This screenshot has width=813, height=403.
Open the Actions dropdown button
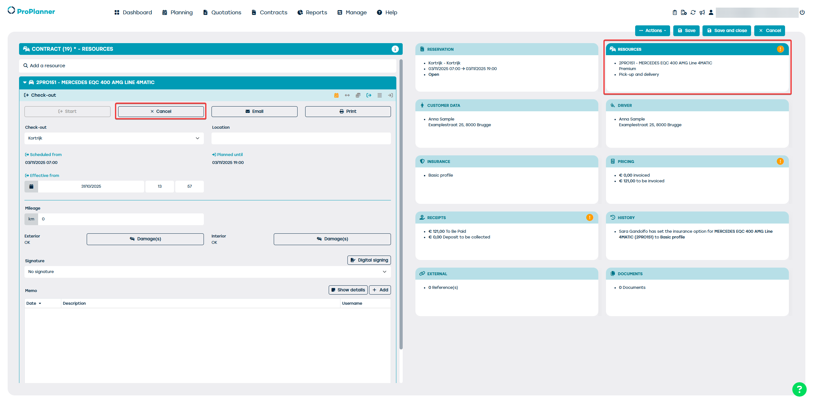[652, 30]
